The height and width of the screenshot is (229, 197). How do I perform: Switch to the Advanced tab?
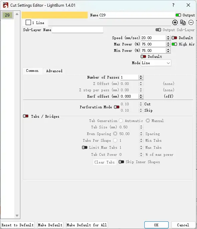pyautogui.click(x=54, y=71)
